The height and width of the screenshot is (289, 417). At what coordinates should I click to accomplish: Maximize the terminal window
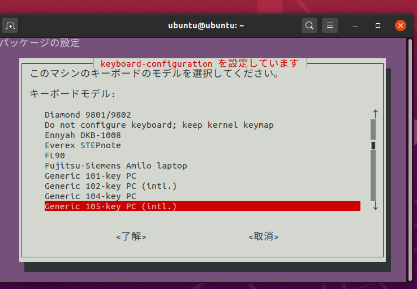pos(377,25)
